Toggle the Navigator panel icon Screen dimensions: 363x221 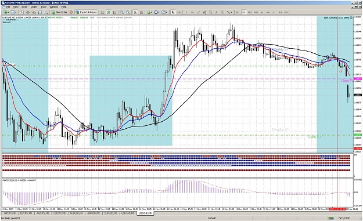coord(34,12)
